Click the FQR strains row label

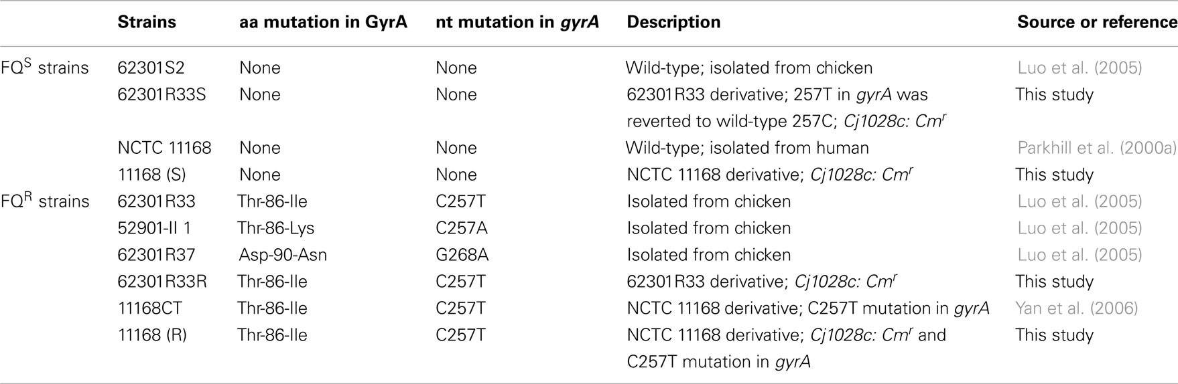pyautogui.click(x=45, y=200)
